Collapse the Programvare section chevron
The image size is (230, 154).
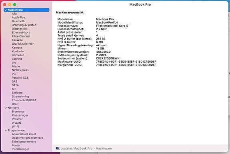6,130
